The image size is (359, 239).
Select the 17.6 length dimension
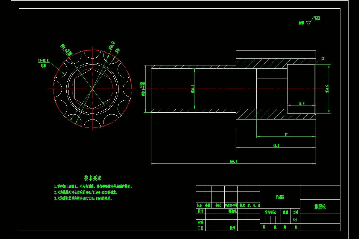click(x=301, y=103)
